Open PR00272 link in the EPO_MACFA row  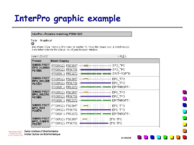pyautogui.click(x=72, y=101)
